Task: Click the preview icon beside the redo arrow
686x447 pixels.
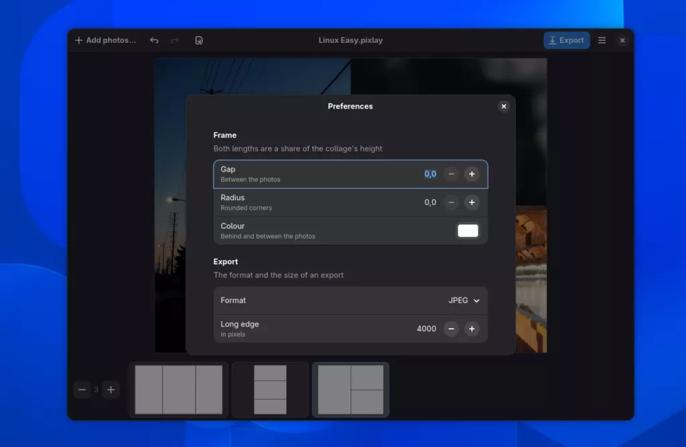Action: click(x=199, y=40)
